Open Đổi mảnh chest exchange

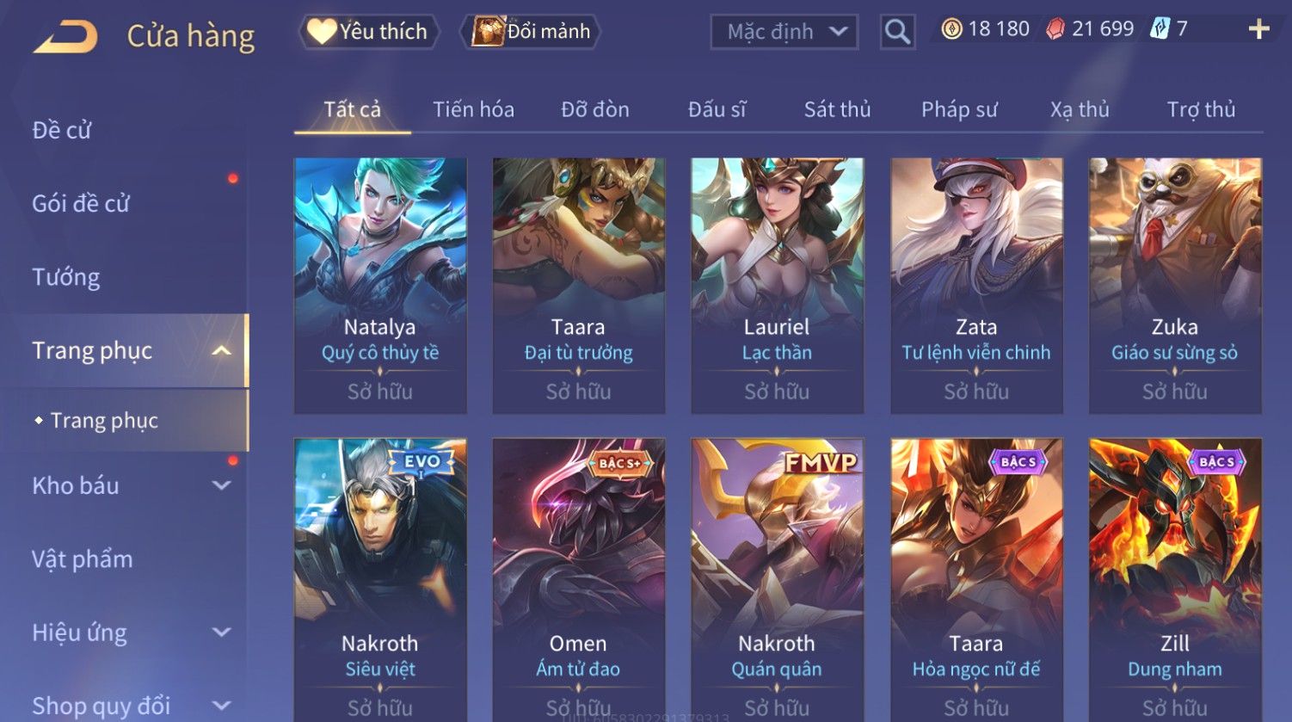pyautogui.click(x=531, y=32)
